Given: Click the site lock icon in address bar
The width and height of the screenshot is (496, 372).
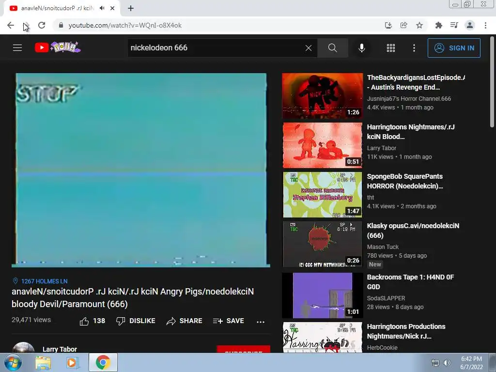Looking at the screenshot, I should 61,25.
